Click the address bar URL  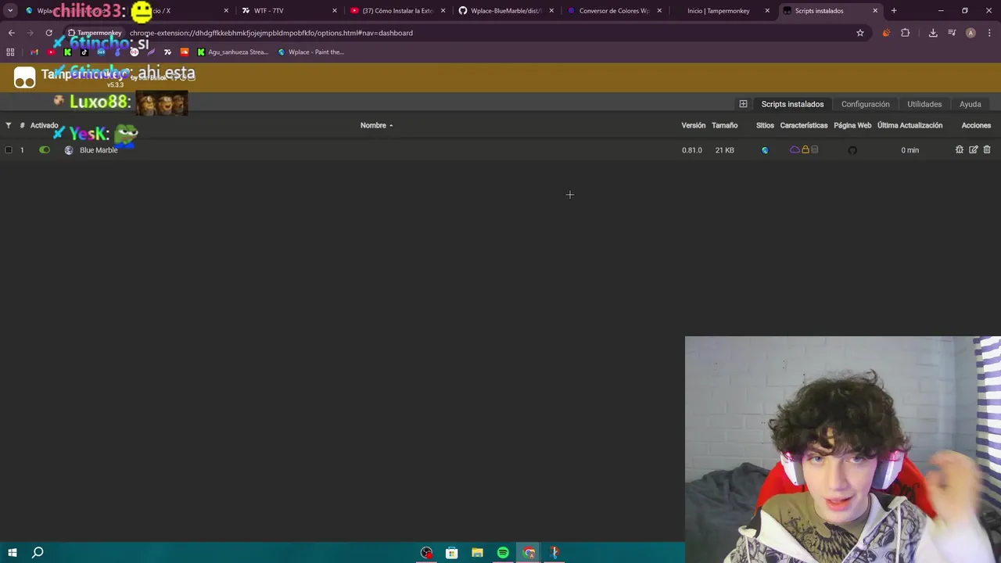click(x=271, y=33)
